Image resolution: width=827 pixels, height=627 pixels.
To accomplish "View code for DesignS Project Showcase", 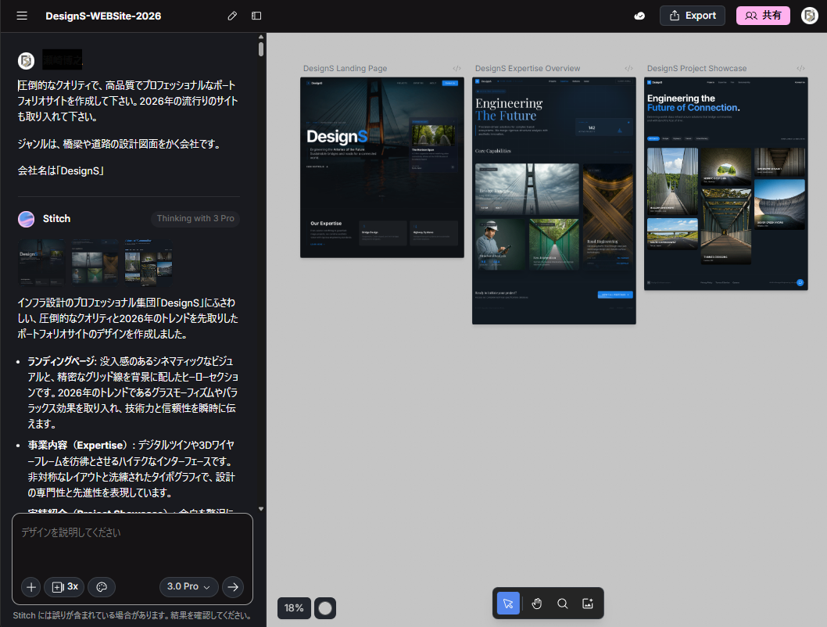I will tap(800, 69).
